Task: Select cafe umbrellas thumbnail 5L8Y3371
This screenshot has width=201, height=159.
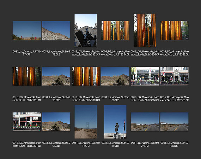Action: point(27,122)
